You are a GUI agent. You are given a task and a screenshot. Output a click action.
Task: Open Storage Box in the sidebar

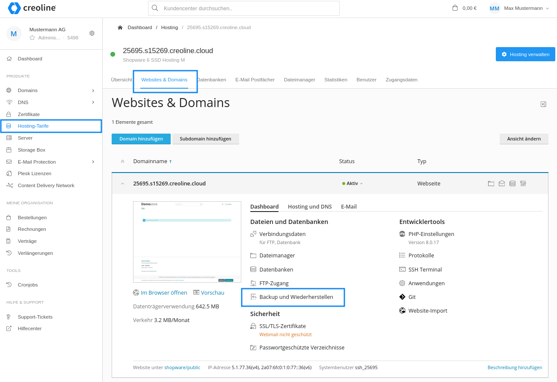[x=31, y=150]
